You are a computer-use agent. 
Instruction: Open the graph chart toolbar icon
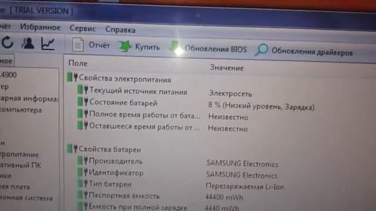pos(48,43)
